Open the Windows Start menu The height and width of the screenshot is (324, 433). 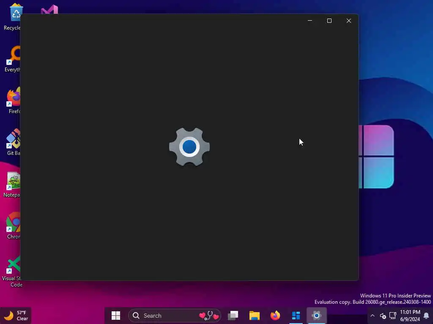[x=116, y=316]
